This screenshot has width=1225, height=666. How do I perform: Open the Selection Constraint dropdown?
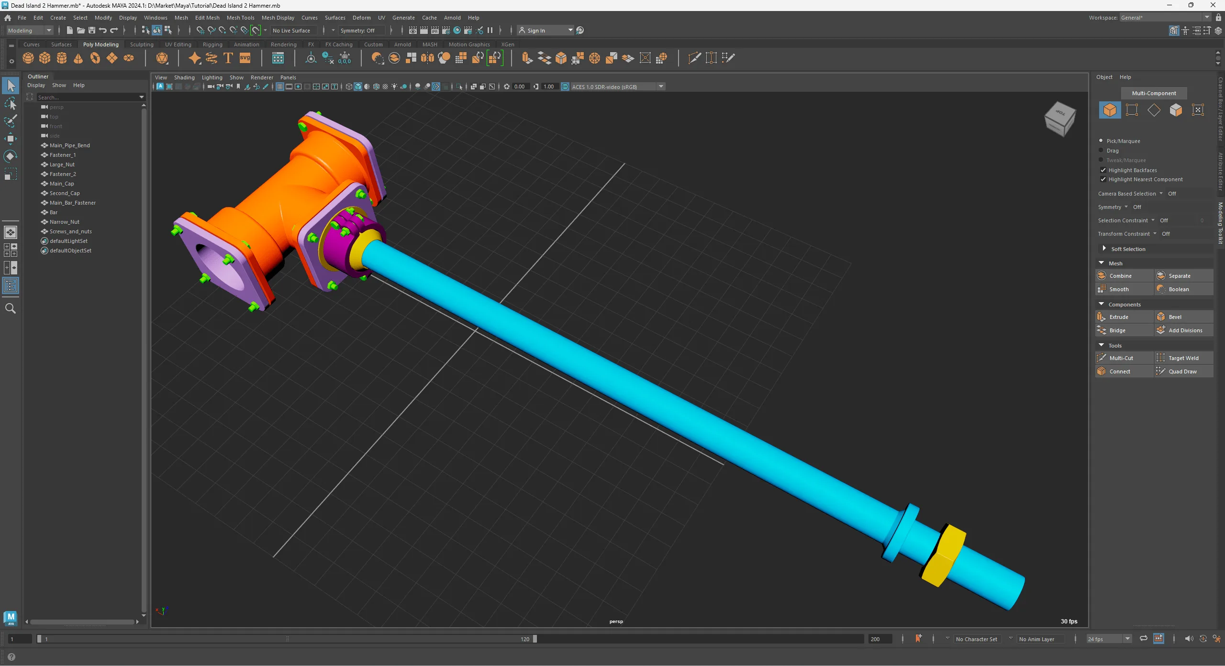[1153, 220]
